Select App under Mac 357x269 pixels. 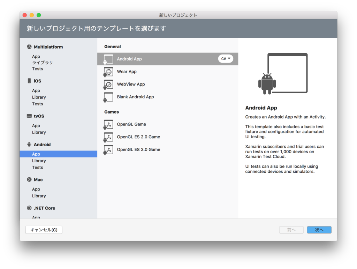[36, 189]
